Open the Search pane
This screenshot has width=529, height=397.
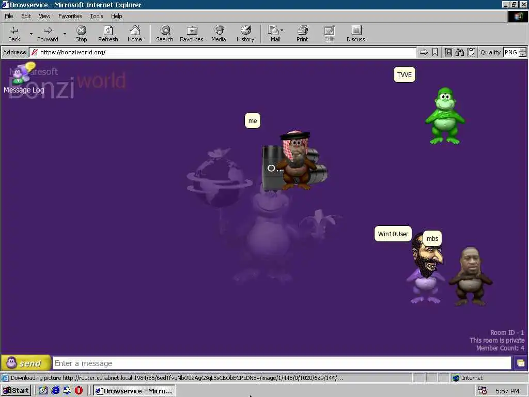pos(165,34)
